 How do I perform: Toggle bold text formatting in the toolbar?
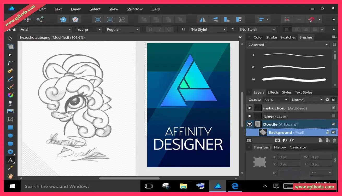(150, 29)
